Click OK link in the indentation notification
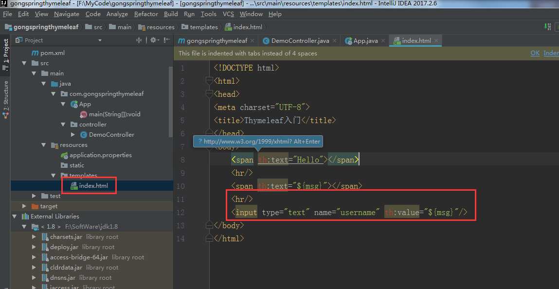The image size is (559, 289). 535,53
